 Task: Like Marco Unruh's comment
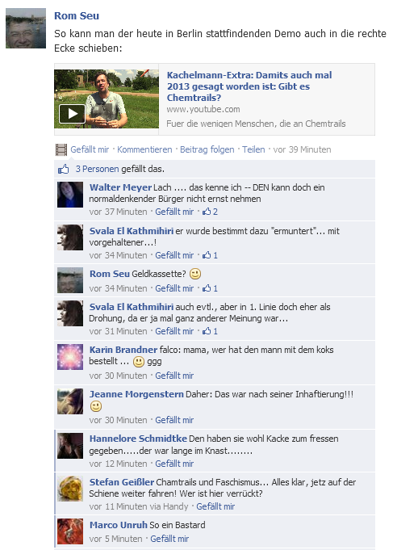click(x=169, y=539)
